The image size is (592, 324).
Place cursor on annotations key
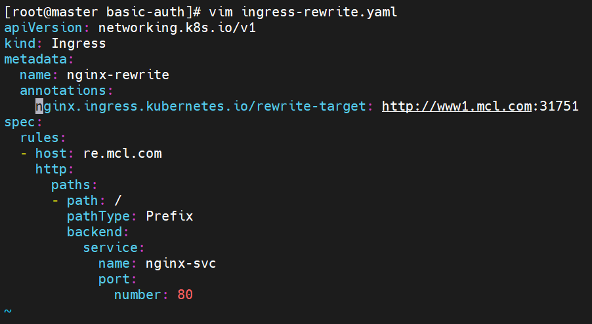62,91
